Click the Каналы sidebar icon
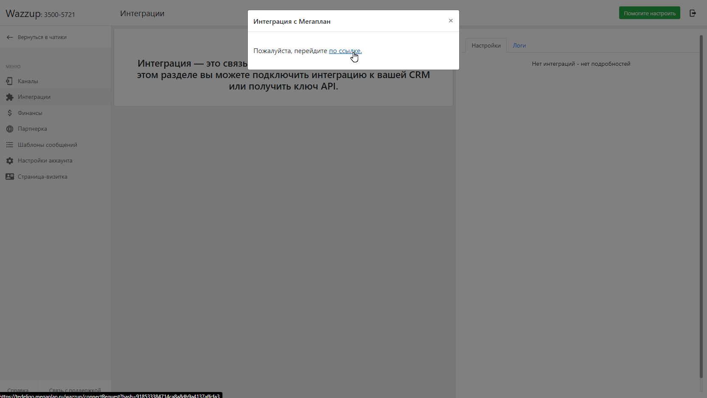Screen dimensions: 707x398 pos(9,81)
